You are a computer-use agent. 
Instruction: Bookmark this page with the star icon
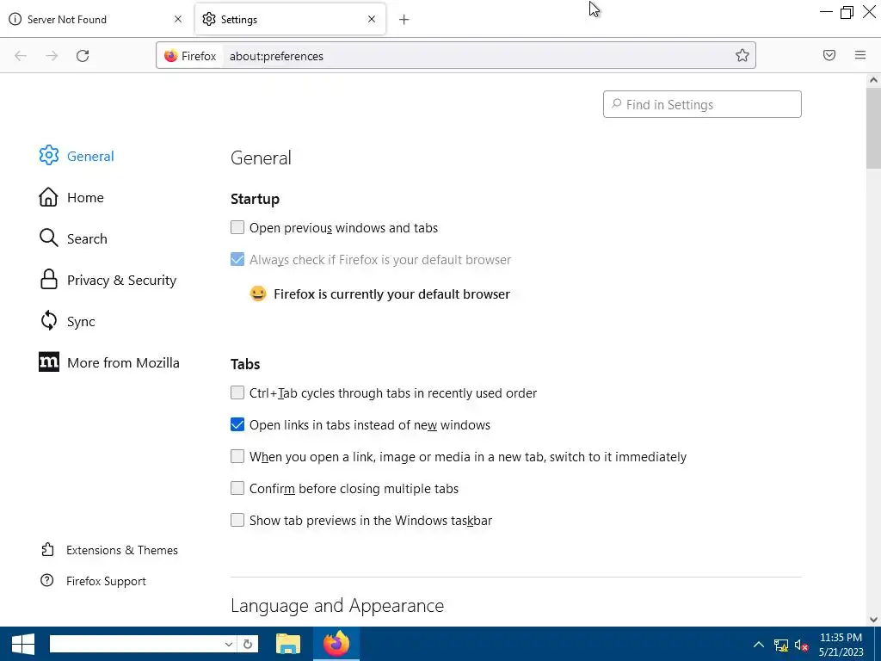pyautogui.click(x=742, y=55)
